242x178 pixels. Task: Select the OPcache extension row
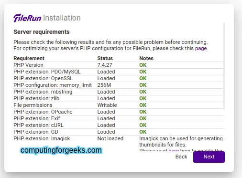click(118, 112)
